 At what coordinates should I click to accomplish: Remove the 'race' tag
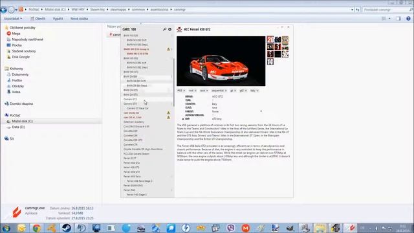pos(207,91)
